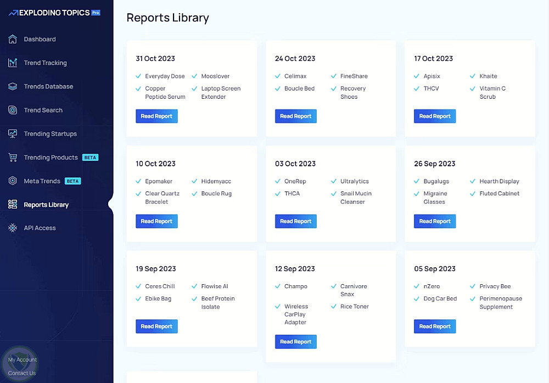Select Trend Search in sidebar
The image size is (549, 383).
tap(43, 110)
